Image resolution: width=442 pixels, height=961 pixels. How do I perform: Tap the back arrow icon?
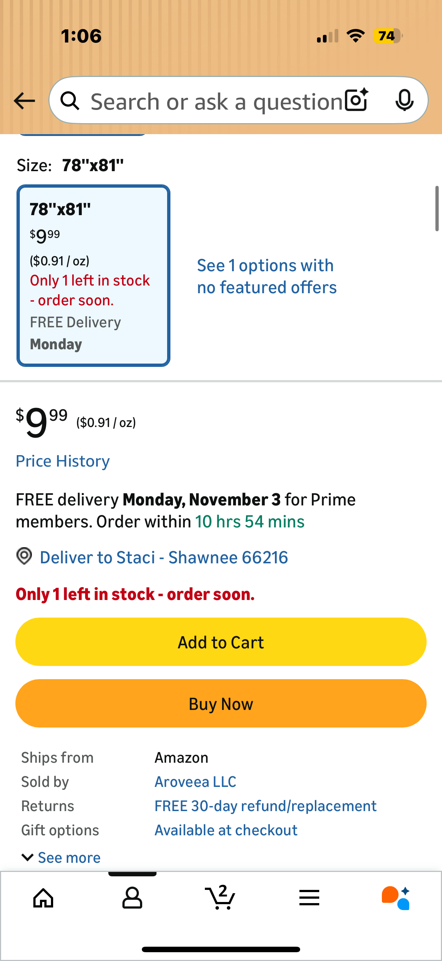pos(24,101)
